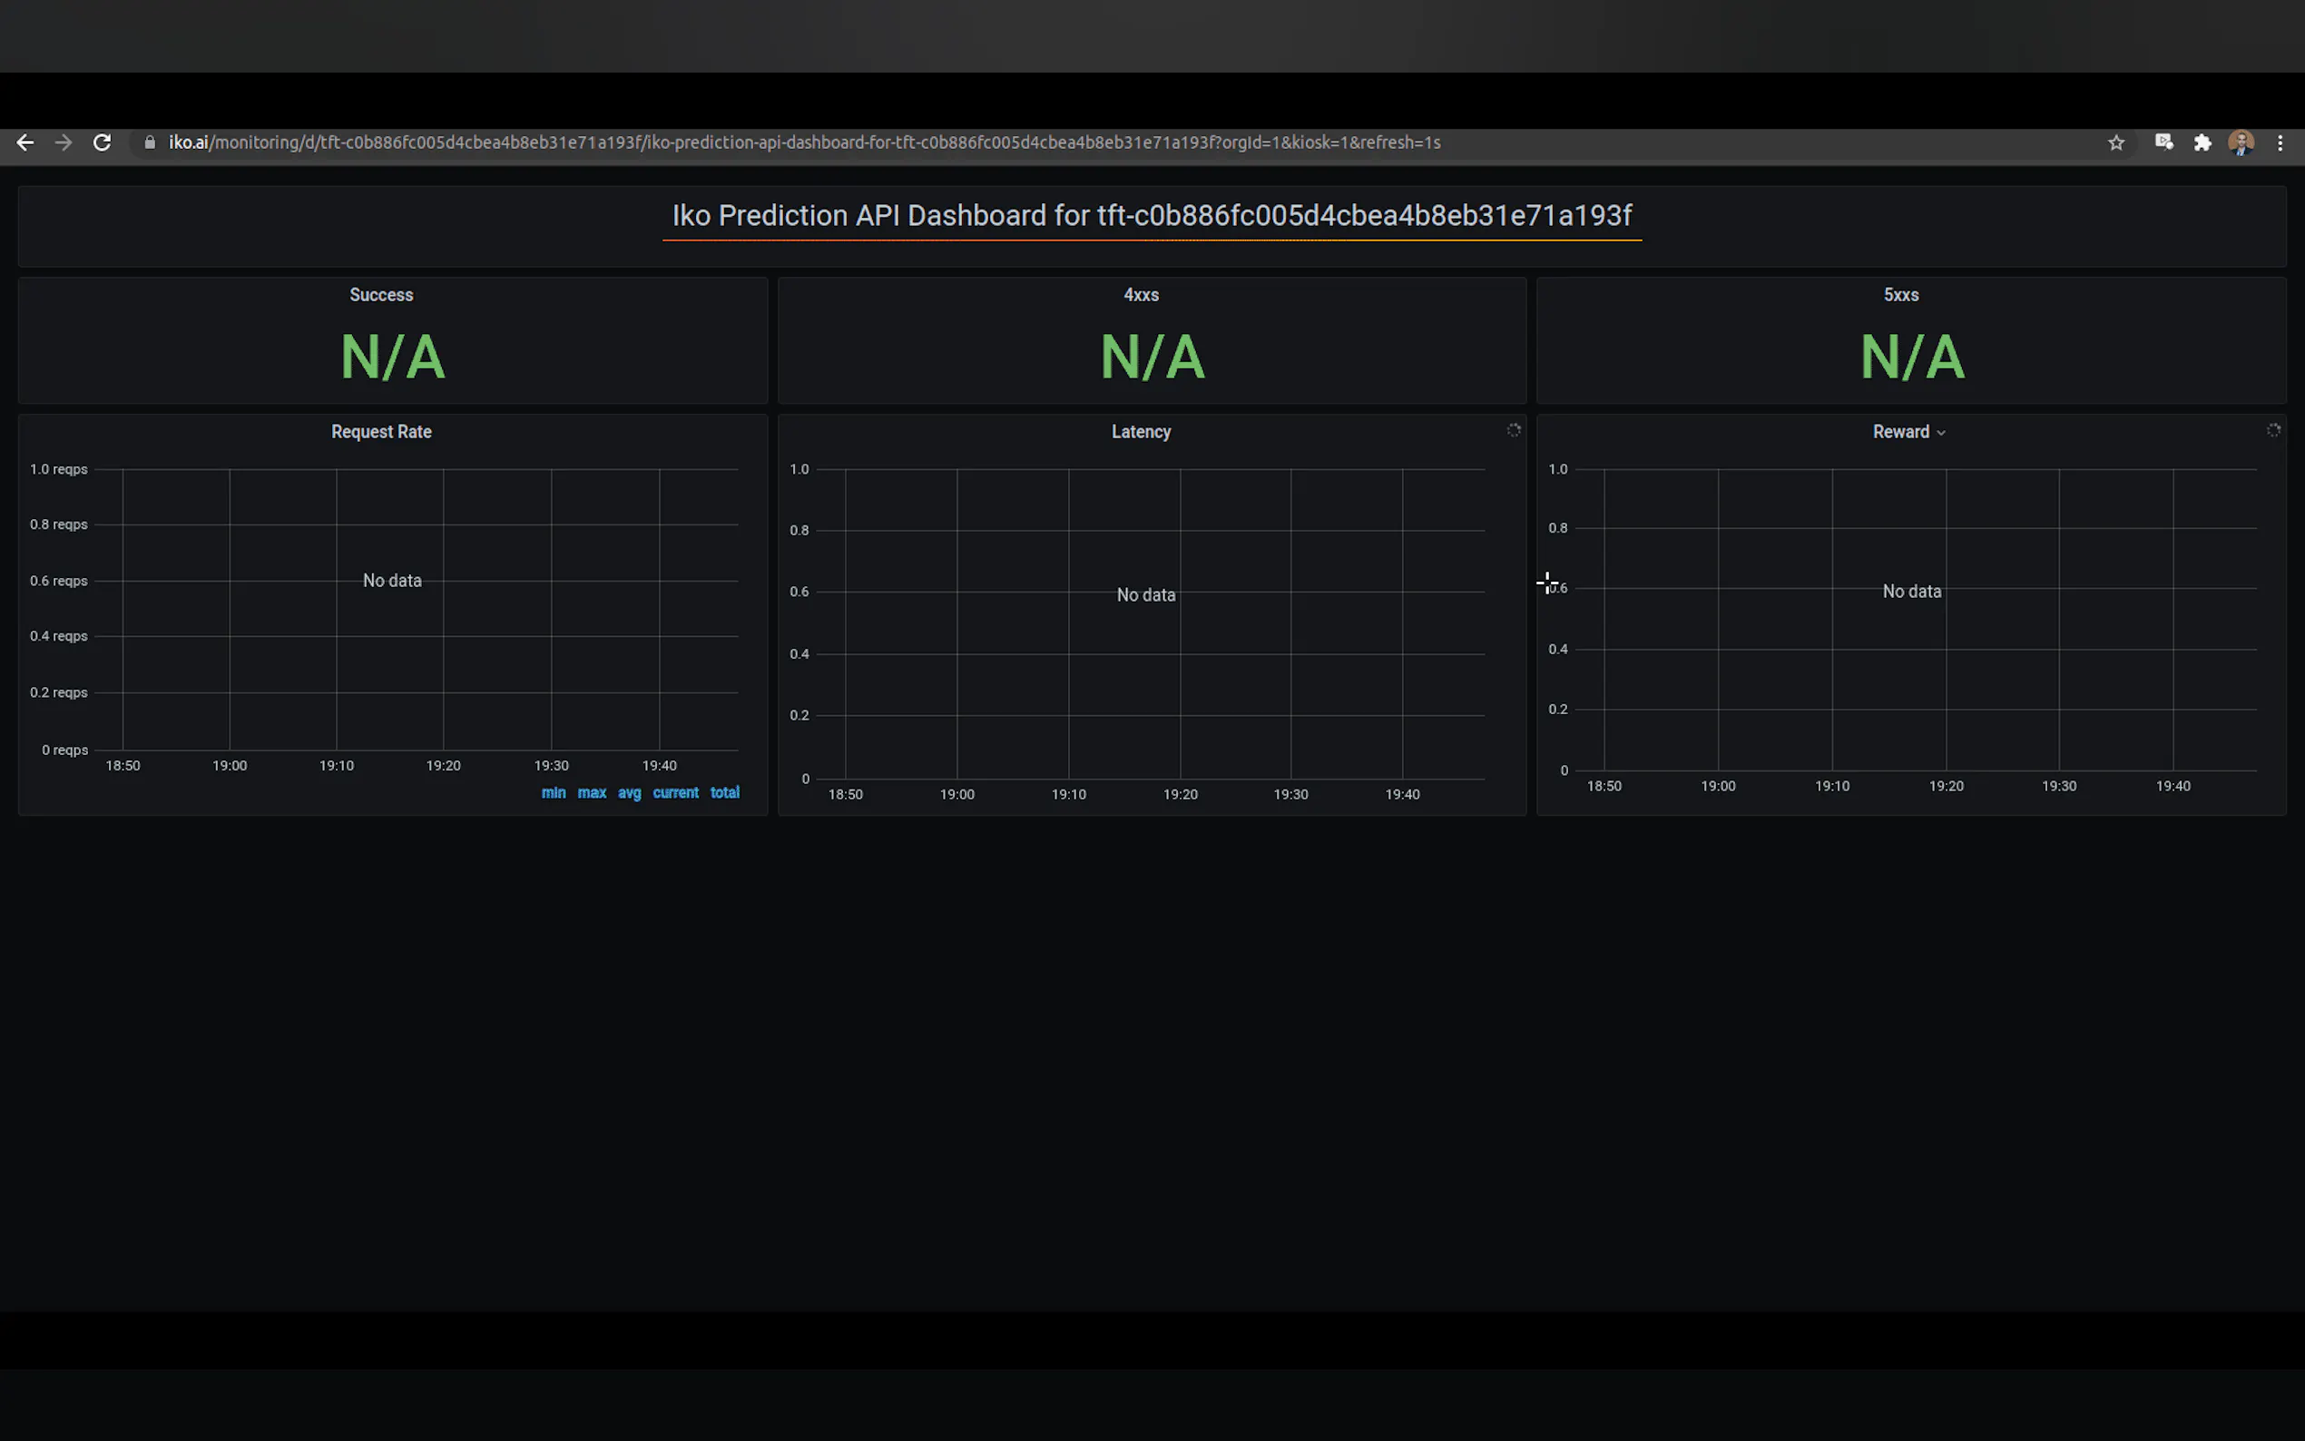Open the Chrome three-dot menu
The height and width of the screenshot is (1441, 2305).
tap(2280, 143)
